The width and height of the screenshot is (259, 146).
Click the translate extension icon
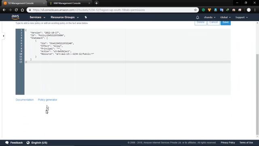pyautogui.click(x=221, y=10)
